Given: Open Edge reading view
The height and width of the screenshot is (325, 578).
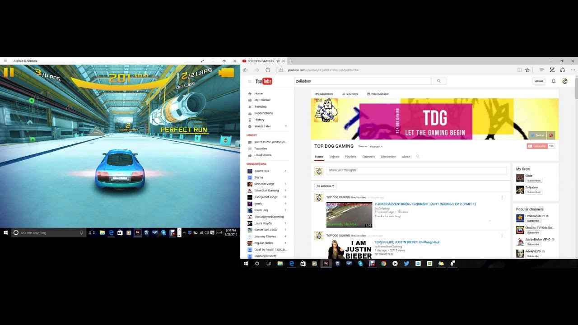Looking at the screenshot, I should (519, 70).
